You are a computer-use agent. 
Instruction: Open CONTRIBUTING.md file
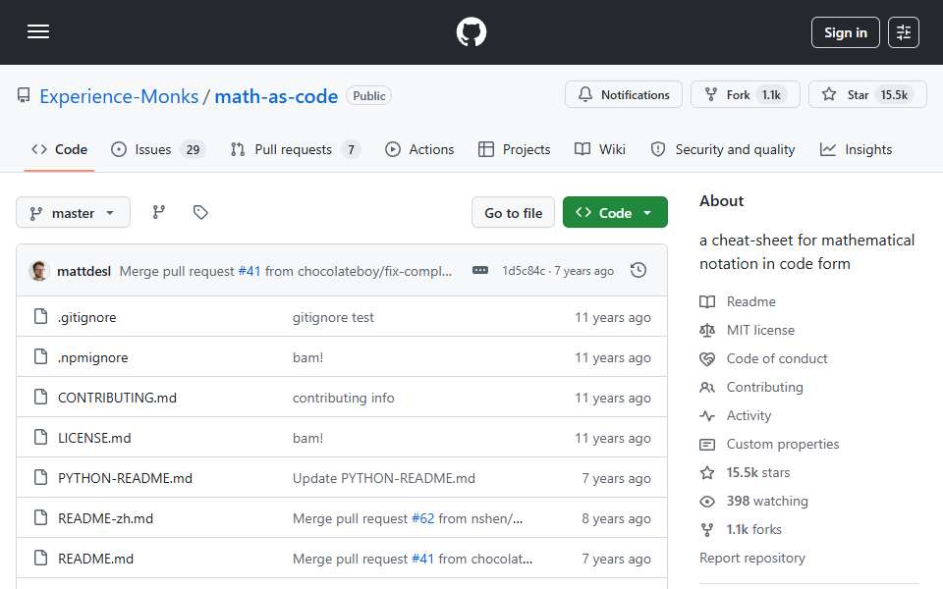click(117, 398)
